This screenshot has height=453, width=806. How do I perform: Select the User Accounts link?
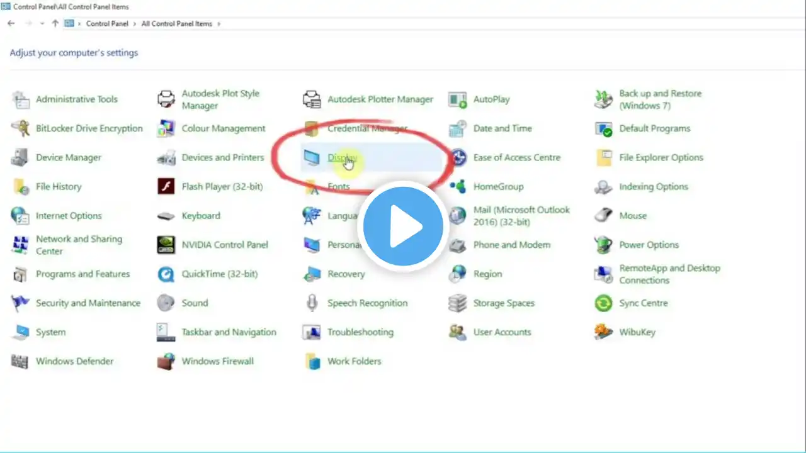click(502, 332)
